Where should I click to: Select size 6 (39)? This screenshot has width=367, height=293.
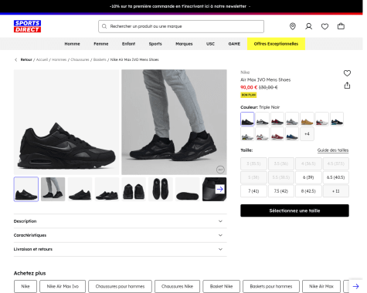308,177
